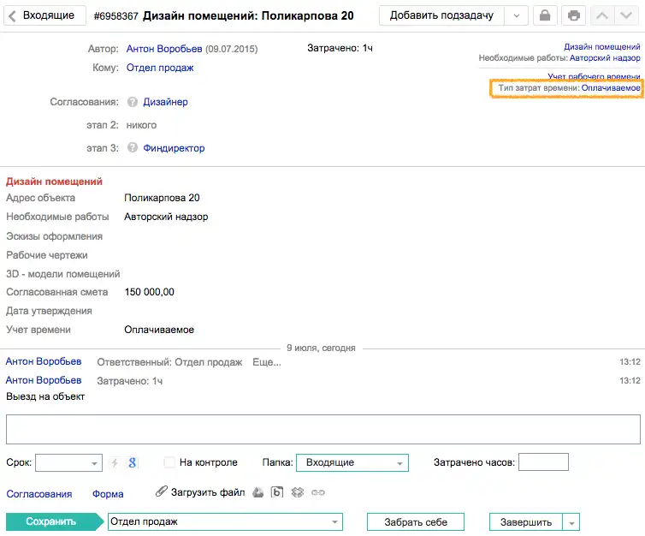Click Выезд на объект comment text
The height and width of the screenshot is (536, 645).
45,396
